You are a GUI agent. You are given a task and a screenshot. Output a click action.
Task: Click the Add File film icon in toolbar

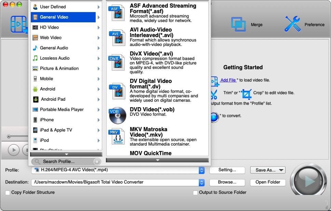tap(19, 24)
